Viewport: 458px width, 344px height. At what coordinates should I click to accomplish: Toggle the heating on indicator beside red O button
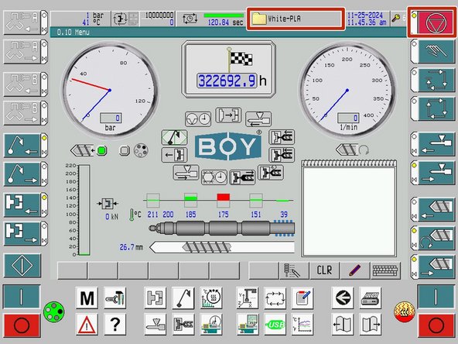tap(404, 311)
